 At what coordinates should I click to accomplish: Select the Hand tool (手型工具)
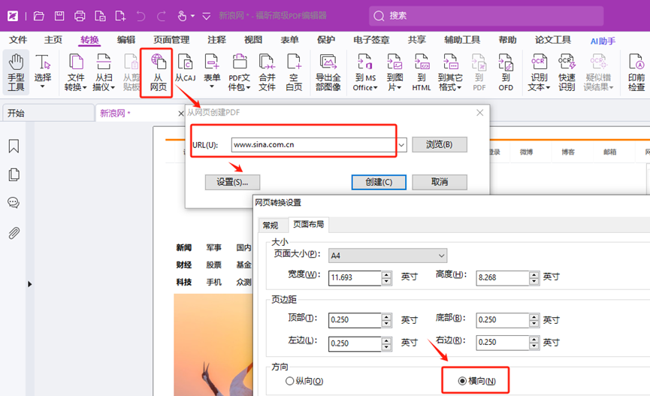click(16, 72)
